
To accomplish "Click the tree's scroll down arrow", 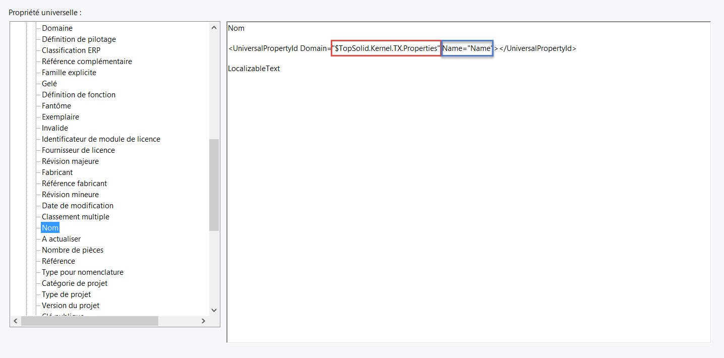I will pos(214,311).
